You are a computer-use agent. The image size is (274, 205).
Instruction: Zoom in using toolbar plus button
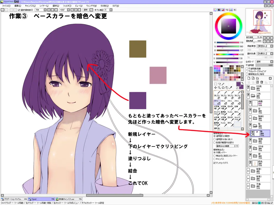pos(52,10)
